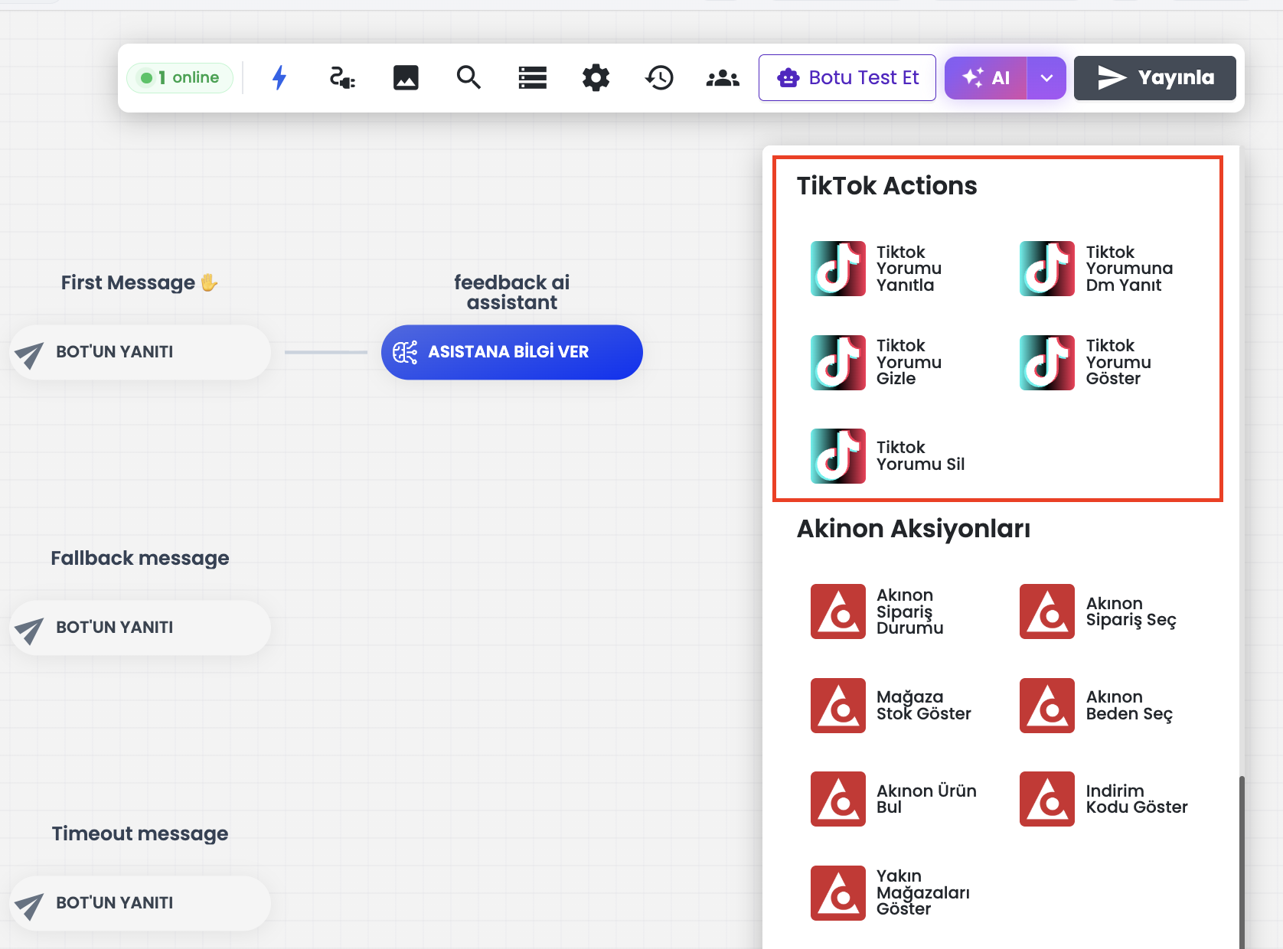This screenshot has height=949, width=1283.
Task: Select Tiktok Yorumuna Dm Yanıt action
Action: 1096,269
